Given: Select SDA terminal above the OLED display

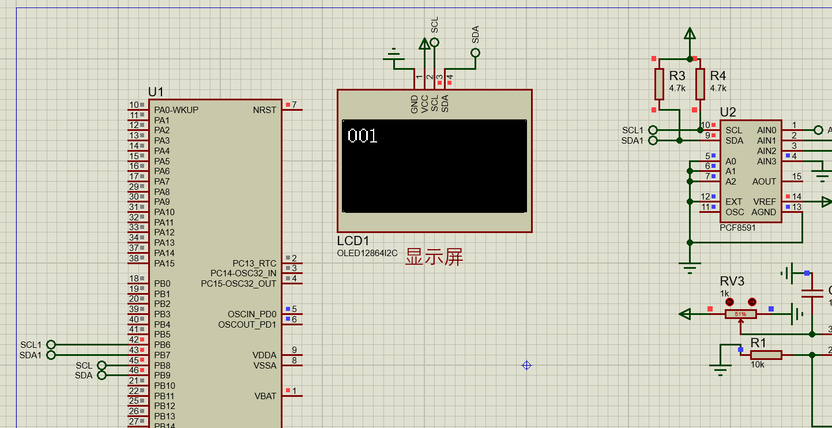Looking at the screenshot, I should [x=475, y=52].
